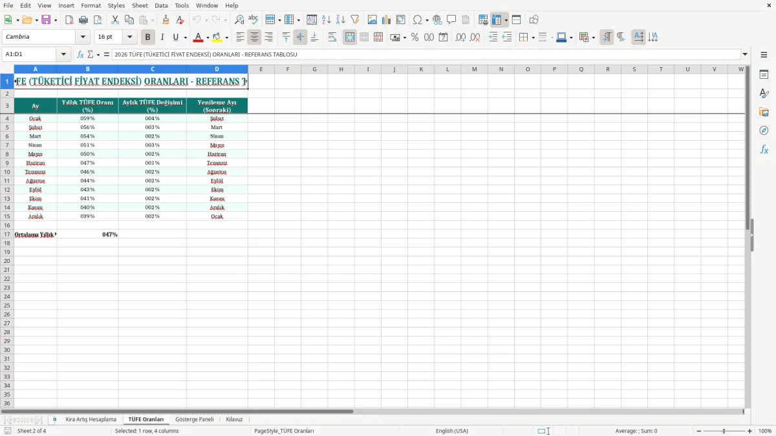This screenshot has width=776, height=436.
Task: Click zoom out minus button
Action: pos(699,431)
